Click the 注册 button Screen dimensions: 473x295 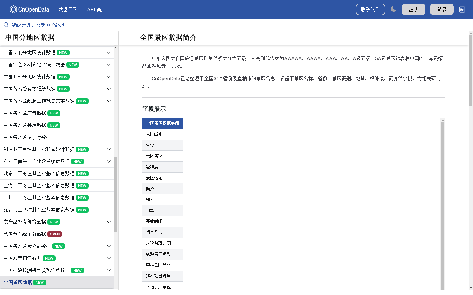413,9
